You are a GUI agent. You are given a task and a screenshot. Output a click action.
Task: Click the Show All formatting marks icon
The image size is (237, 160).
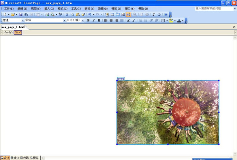154,14
